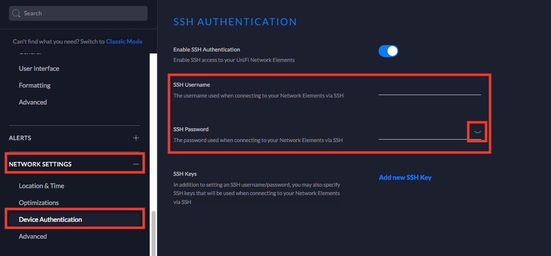Open the Optimizations settings page
Screen dimensions: 551x256
click(x=39, y=203)
